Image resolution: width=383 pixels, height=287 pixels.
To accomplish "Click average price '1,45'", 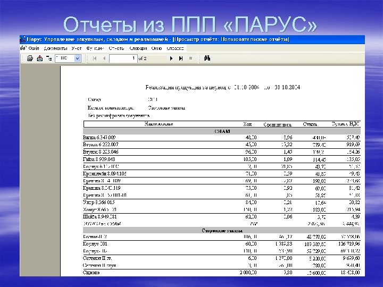I will (x=288, y=152).
